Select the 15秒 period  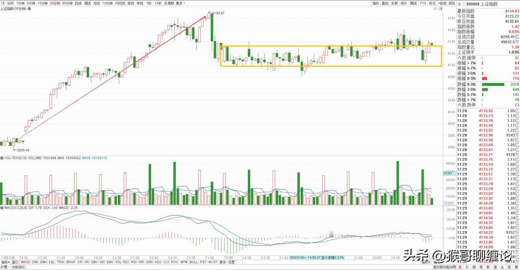coord(158,3)
